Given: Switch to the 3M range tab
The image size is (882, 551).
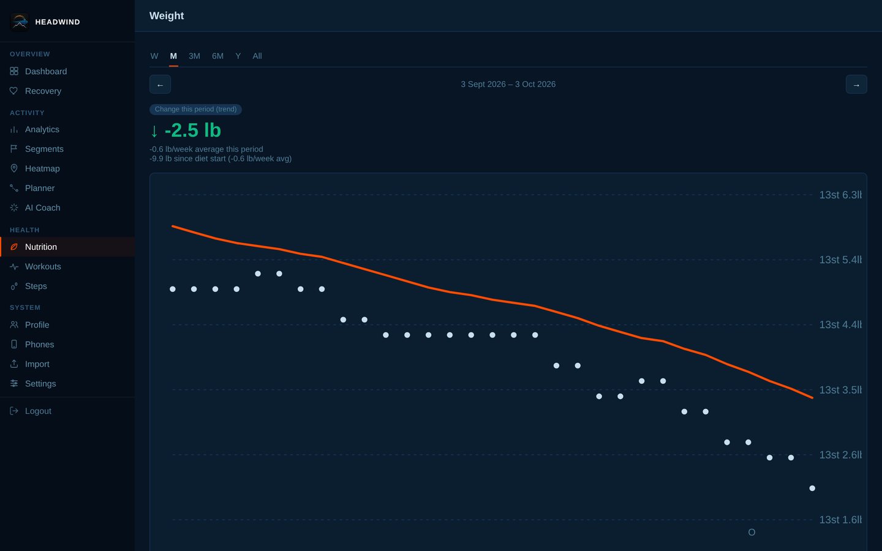Looking at the screenshot, I should tap(194, 56).
